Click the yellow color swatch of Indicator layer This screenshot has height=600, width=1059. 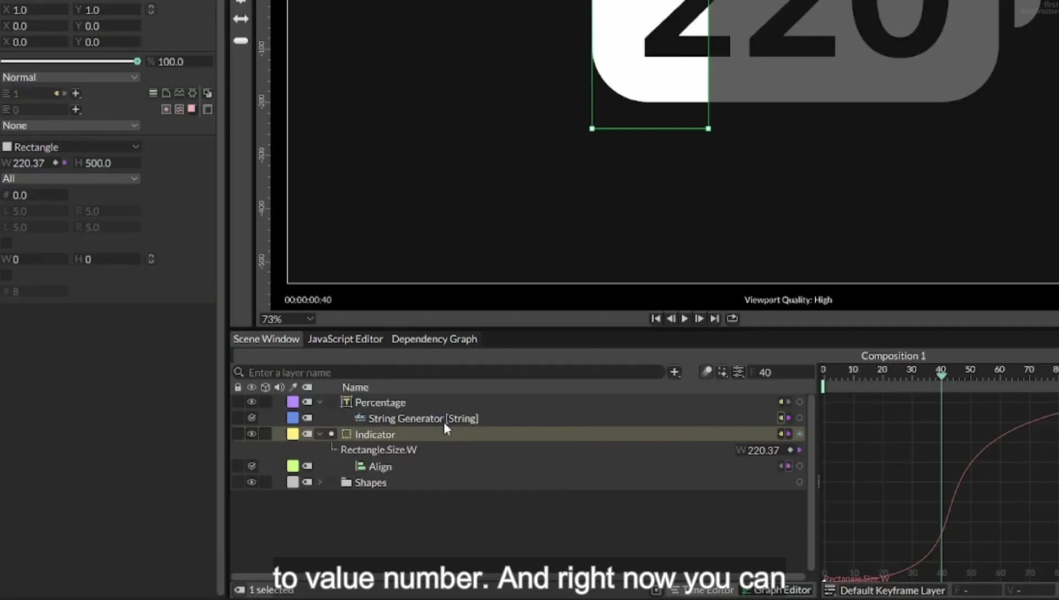292,434
